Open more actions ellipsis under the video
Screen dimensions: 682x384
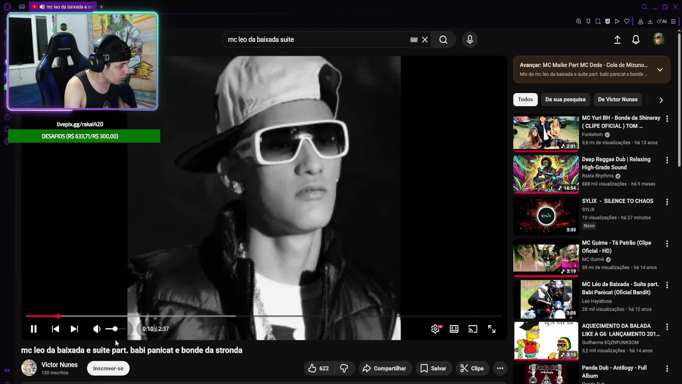(500, 369)
